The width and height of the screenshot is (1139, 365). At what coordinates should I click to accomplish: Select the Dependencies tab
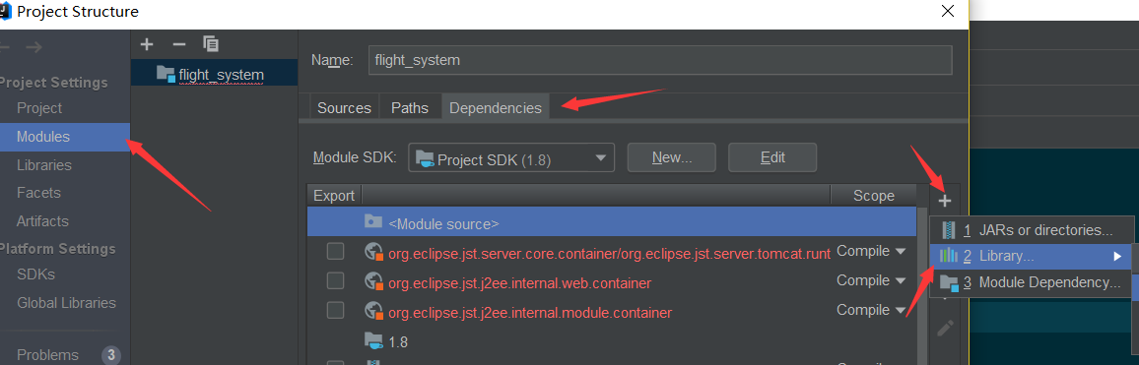(496, 107)
